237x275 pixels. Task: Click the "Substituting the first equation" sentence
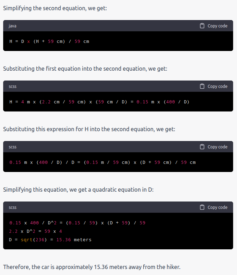(85, 69)
